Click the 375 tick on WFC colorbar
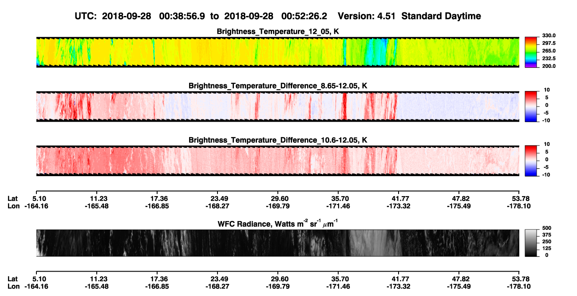Image resolution: width=577 pixels, height=296 pixels. [547, 235]
